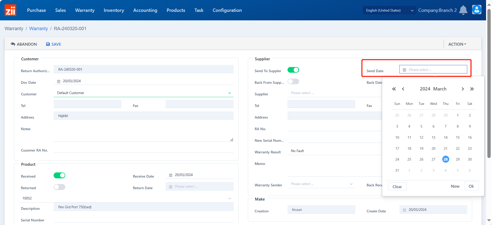Click the Description field Pen Grd Port
The width and height of the screenshot is (492, 225).
[x=143, y=207]
